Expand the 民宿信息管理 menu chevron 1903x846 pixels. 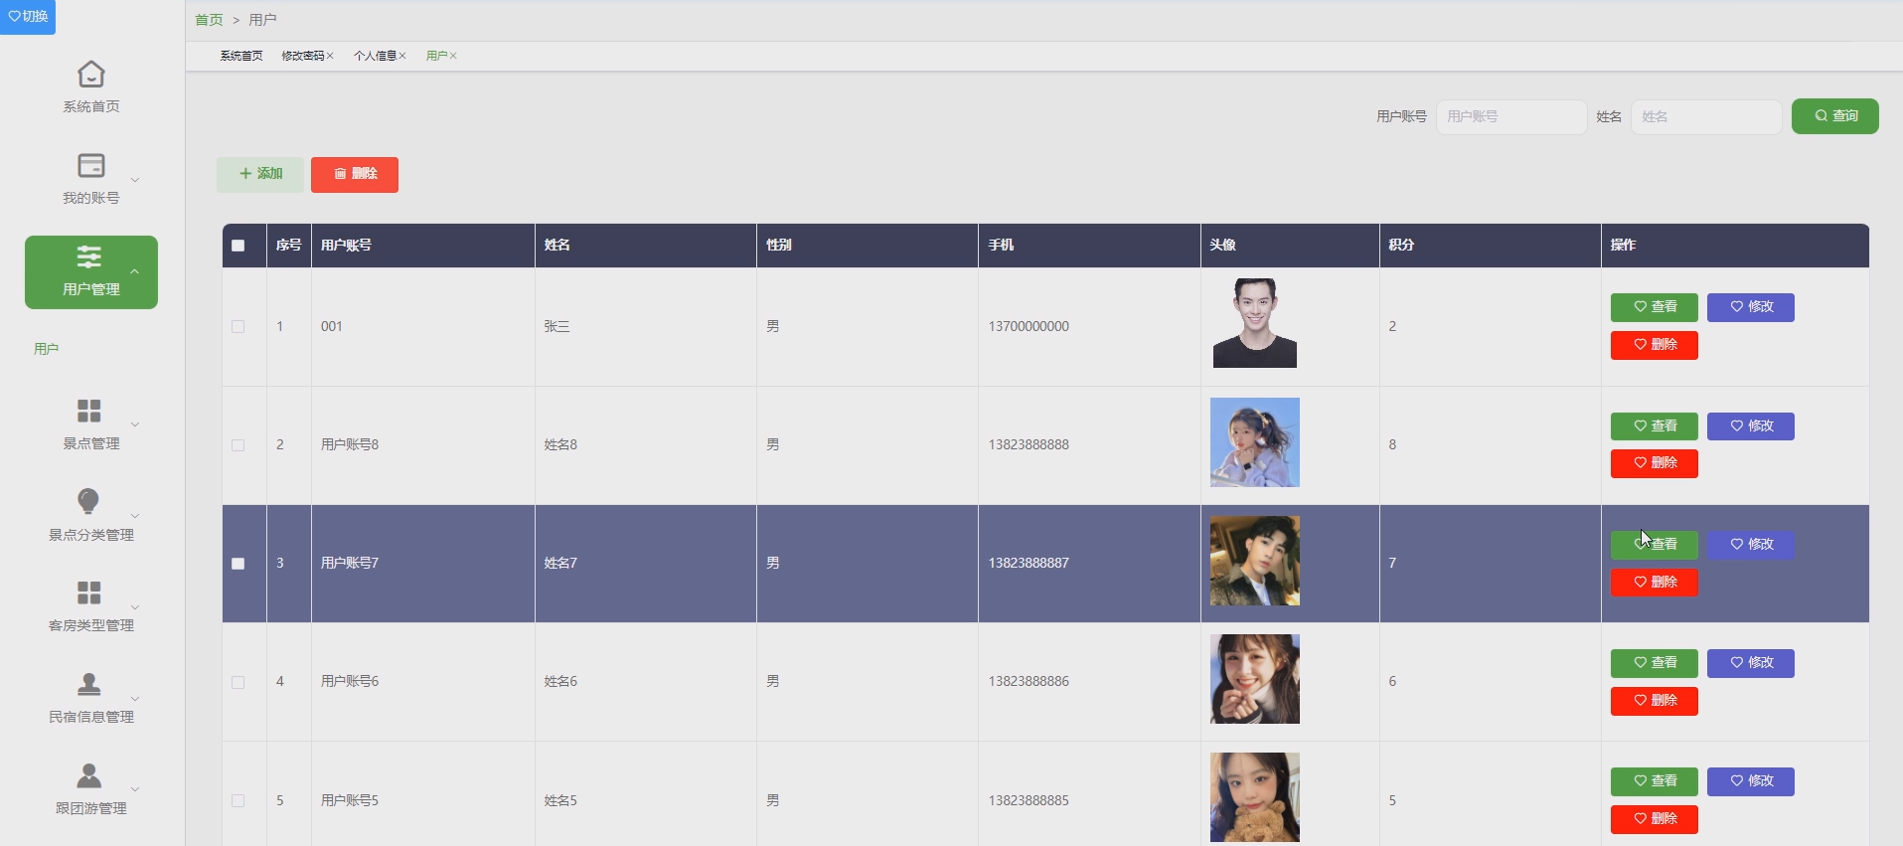135,699
